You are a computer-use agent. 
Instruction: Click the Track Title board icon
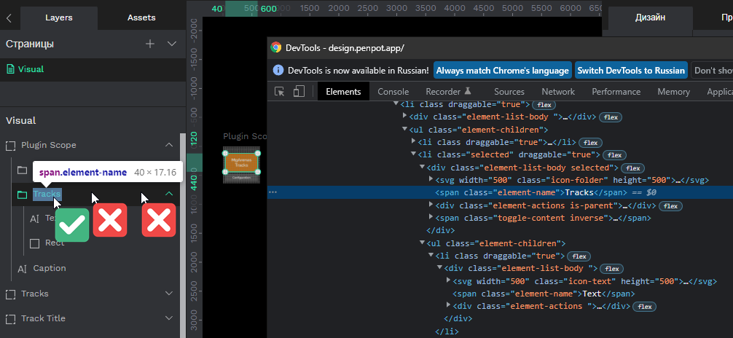click(10, 319)
